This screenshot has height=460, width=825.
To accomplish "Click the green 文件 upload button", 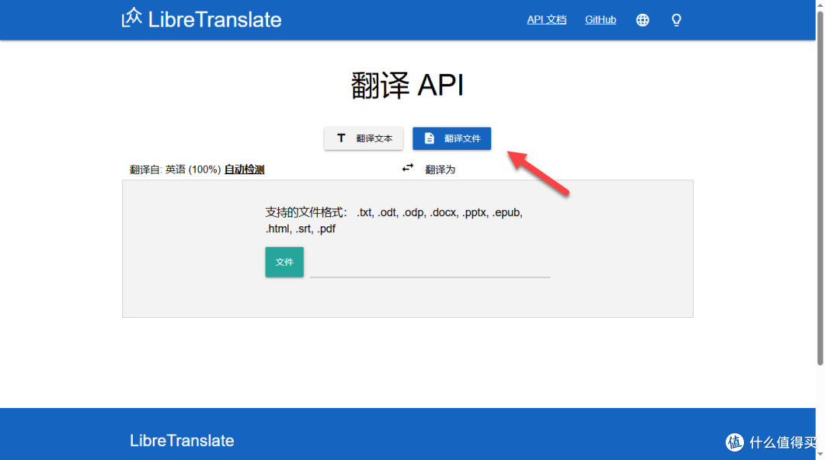I will pyautogui.click(x=284, y=262).
